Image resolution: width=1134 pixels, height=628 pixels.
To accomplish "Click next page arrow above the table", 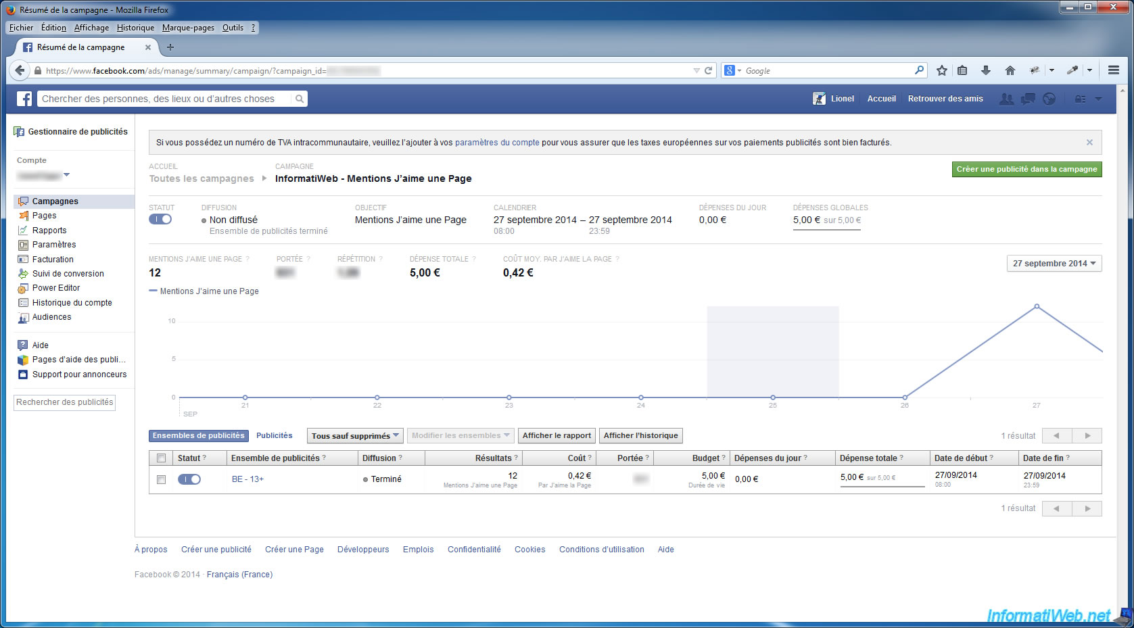I will pos(1087,436).
